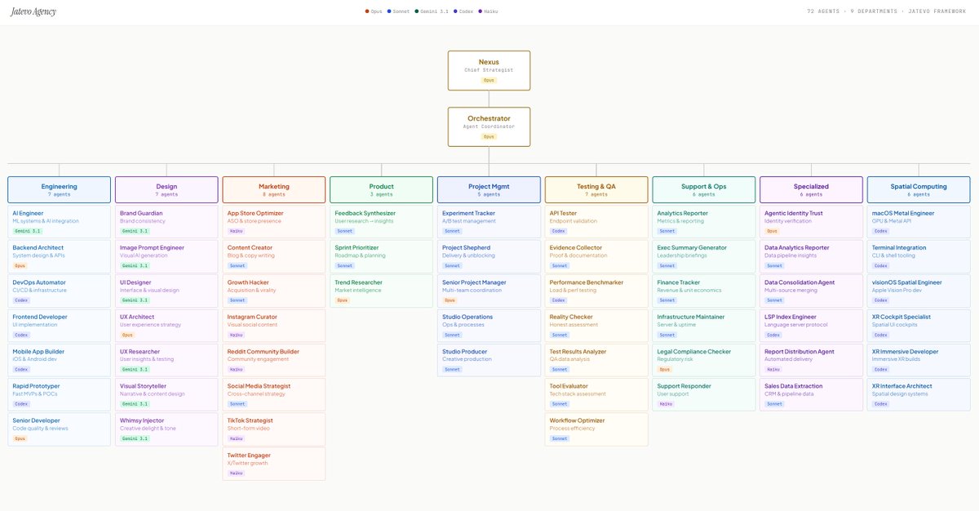Select the Backend Architect agent card
979x511 pixels.
[x=59, y=256]
